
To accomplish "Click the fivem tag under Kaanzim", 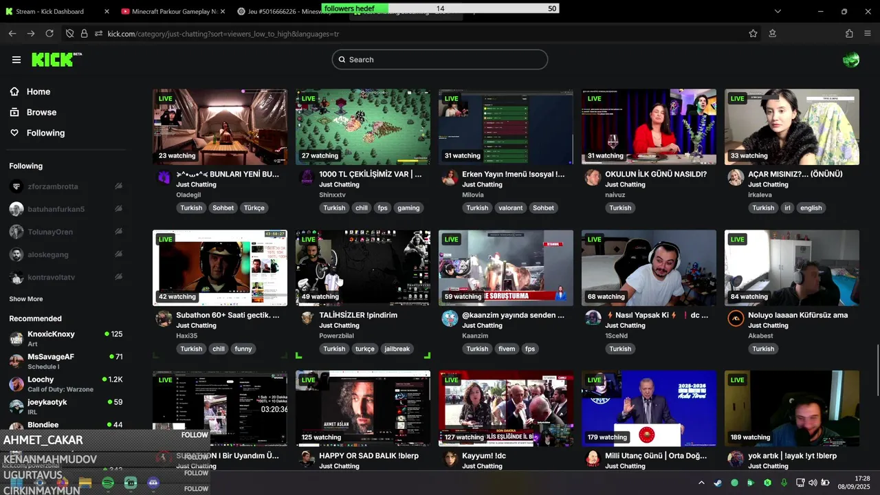I will (507, 349).
